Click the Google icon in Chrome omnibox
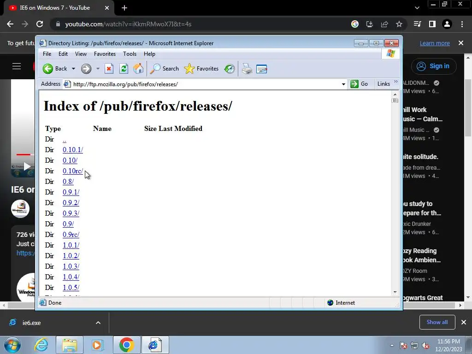 tap(355, 24)
